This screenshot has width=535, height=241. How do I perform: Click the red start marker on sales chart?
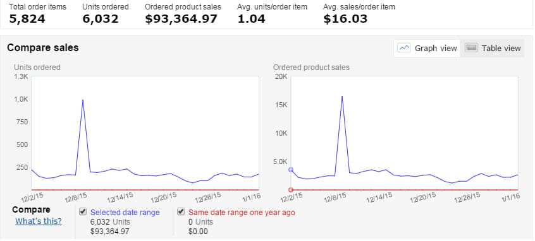(x=291, y=190)
